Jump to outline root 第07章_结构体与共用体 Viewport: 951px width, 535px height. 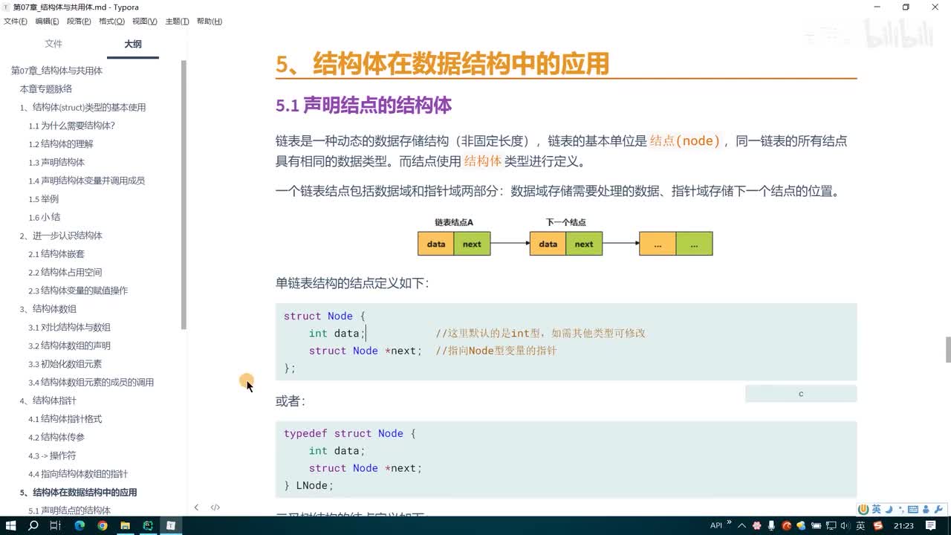tap(56, 71)
